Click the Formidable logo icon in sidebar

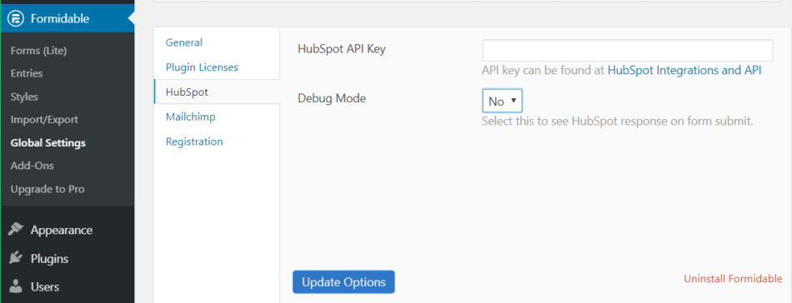[16, 18]
